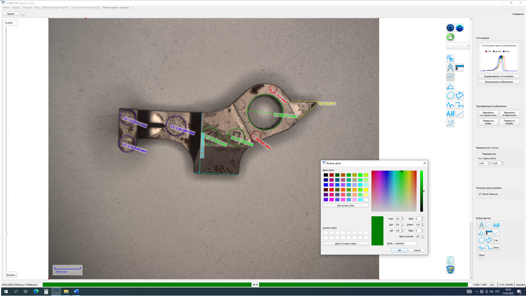Click the ФОН color selection button

click(x=496, y=248)
